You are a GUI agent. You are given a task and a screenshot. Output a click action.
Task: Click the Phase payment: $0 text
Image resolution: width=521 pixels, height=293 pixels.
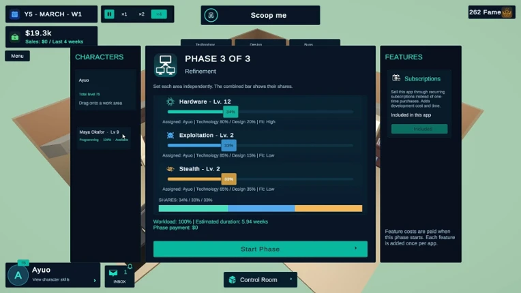175,228
